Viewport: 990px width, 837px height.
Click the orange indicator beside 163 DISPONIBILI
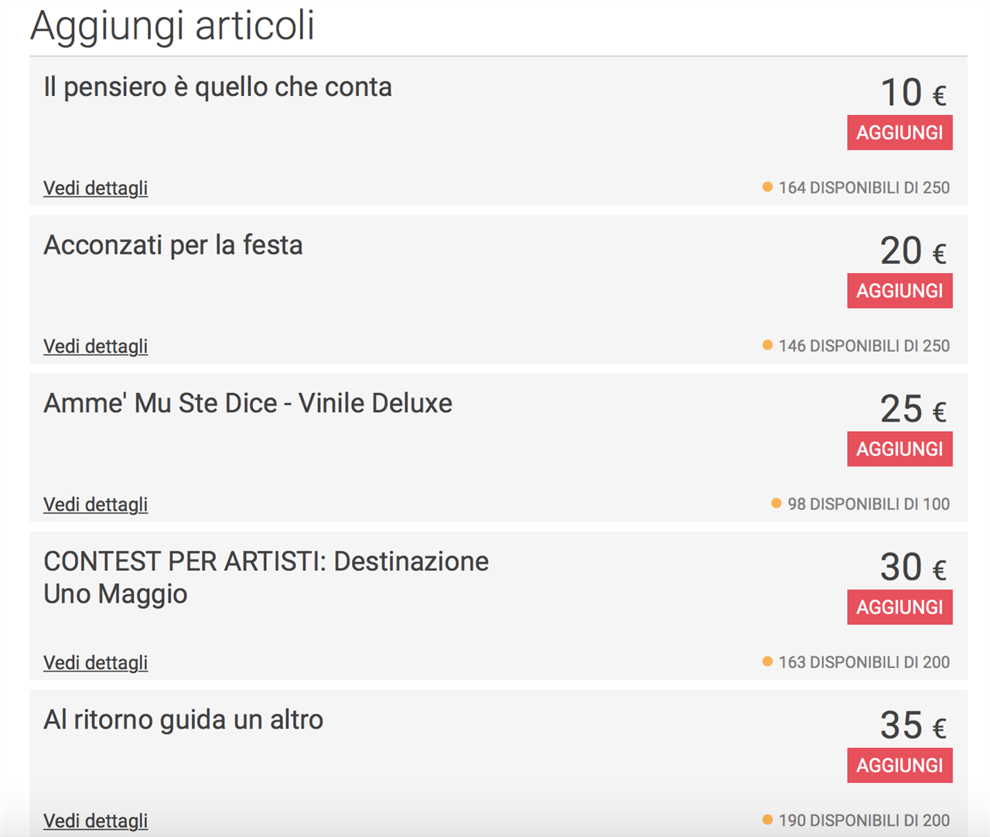(x=767, y=661)
